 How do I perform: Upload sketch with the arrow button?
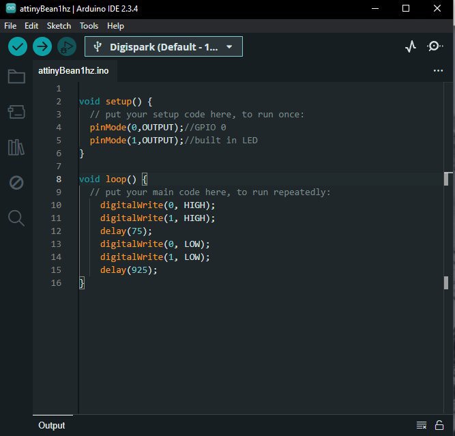(x=42, y=46)
